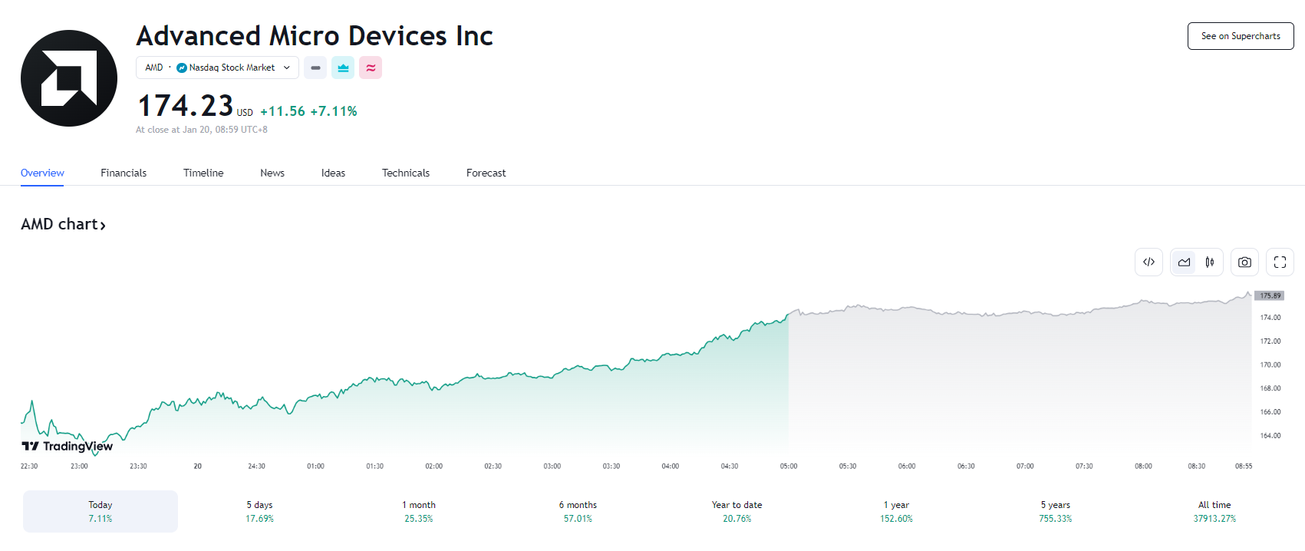View the Ideas tab
The image size is (1305, 551).
[333, 173]
